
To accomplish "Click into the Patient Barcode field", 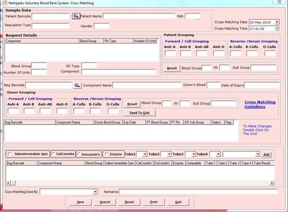I will [x=50, y=16].
